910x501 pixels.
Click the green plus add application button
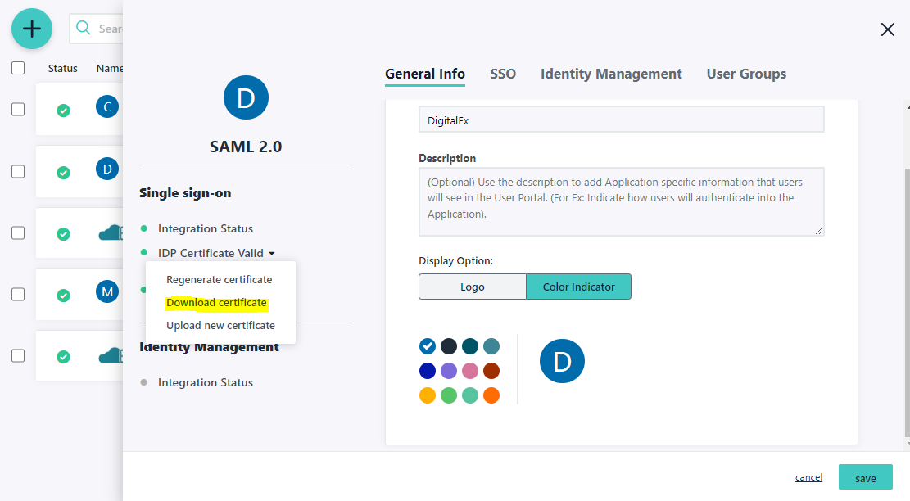(x=31, y=29)
